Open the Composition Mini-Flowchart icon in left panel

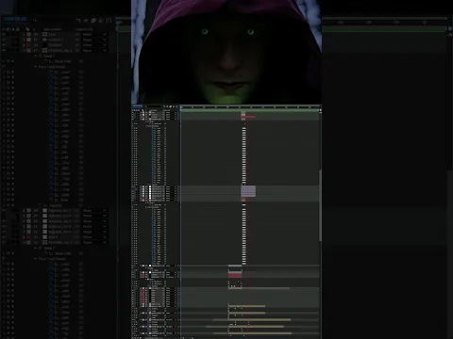(x=78, y=21)
